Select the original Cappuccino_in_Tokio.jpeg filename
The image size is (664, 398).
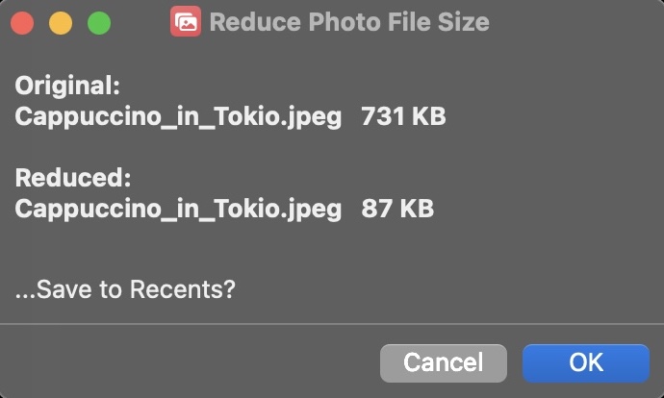(x=178, y=117)
